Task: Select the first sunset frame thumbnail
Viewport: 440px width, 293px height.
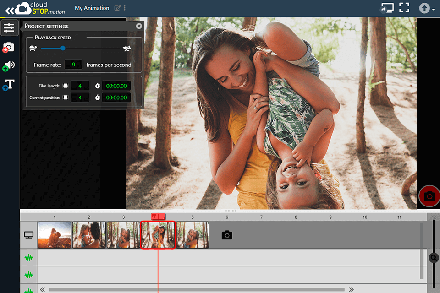Action: (55, 235)
